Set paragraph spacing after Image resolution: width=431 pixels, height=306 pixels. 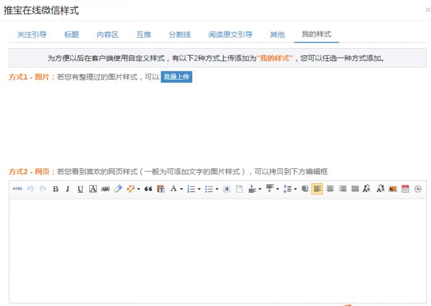270,189
